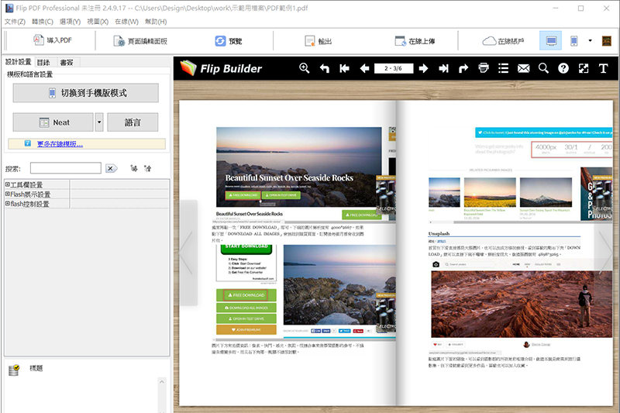This screenshot has width=620, height=413.
Task: Click the 預覽 preview button
Action: click(229, 41)
